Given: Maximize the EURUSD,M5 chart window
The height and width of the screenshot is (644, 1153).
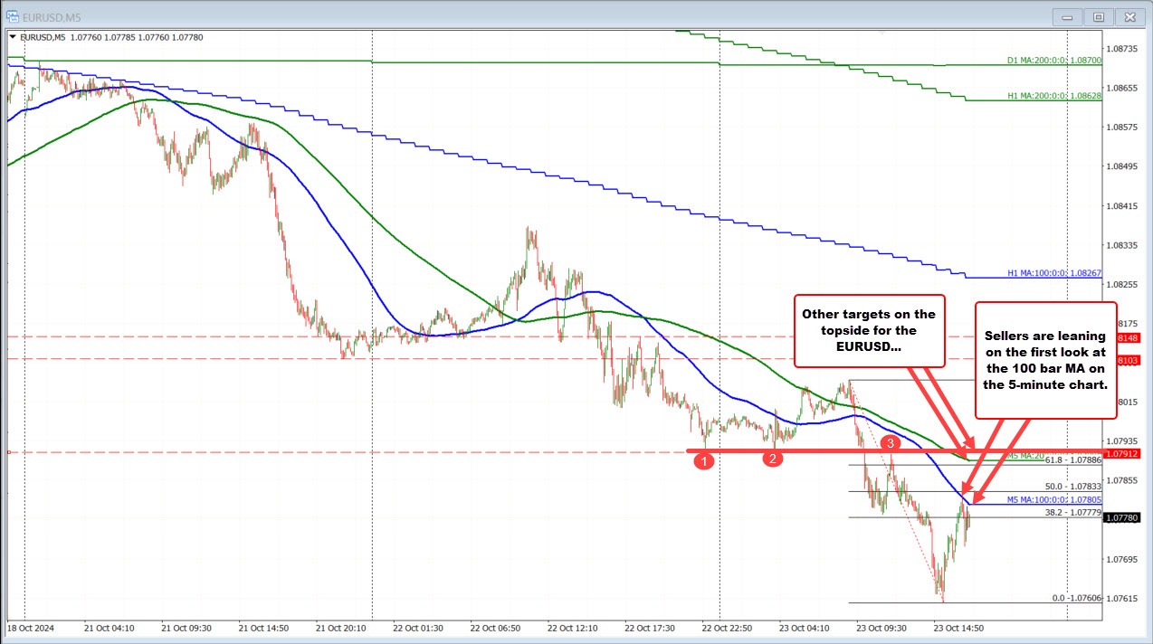Looking at the screenshot, I should pos(1099,16).
